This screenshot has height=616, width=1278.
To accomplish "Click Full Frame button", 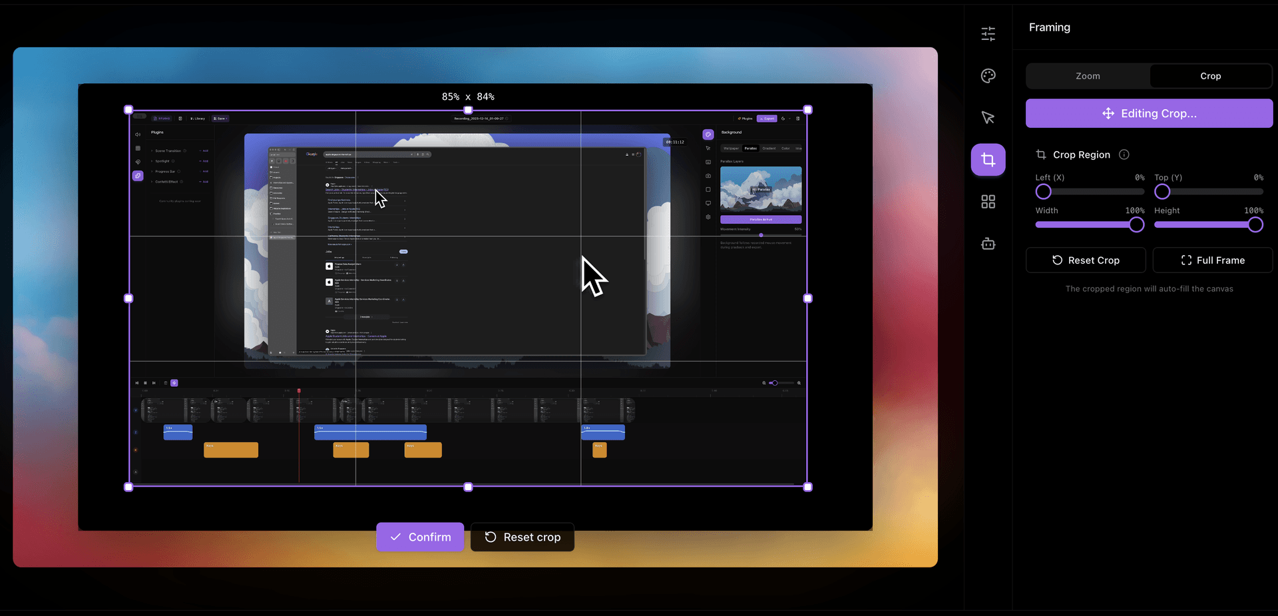I will tap(1212, 260).
